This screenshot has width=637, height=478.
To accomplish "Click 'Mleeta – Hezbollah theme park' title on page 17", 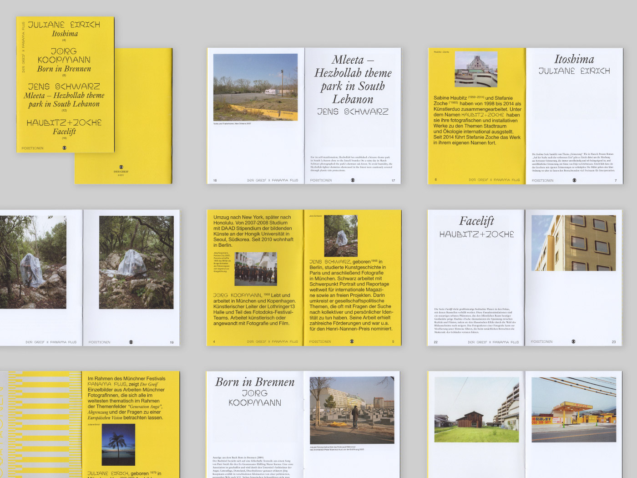I will pos(353,79).
